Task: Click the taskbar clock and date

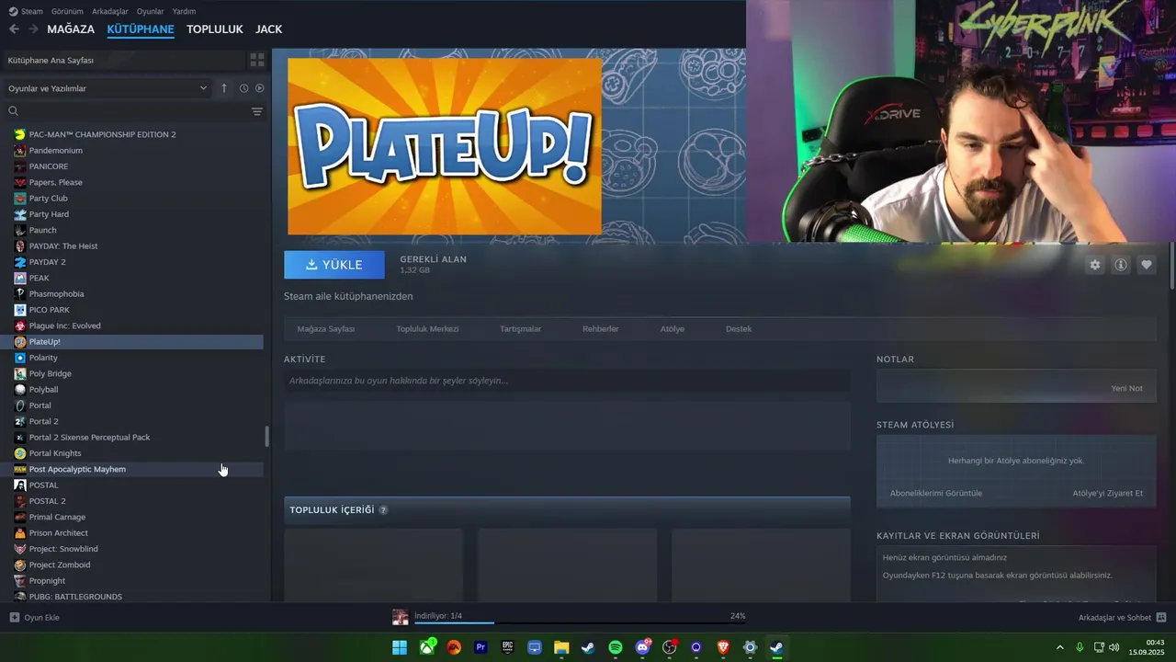Action: (1148, 647)
